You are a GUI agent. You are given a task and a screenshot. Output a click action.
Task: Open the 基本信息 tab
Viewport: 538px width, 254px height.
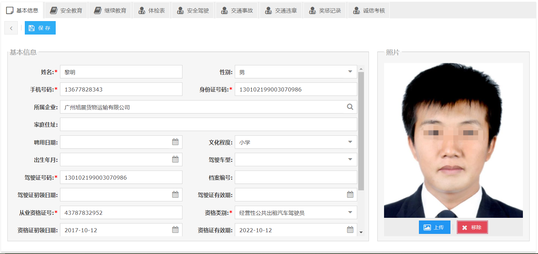22,10
